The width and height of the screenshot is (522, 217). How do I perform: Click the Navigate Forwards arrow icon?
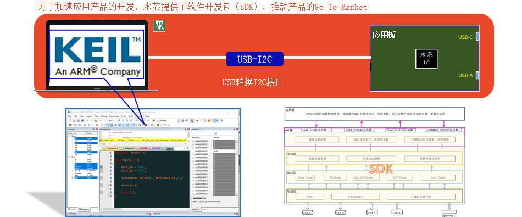(x=114, y=120)
